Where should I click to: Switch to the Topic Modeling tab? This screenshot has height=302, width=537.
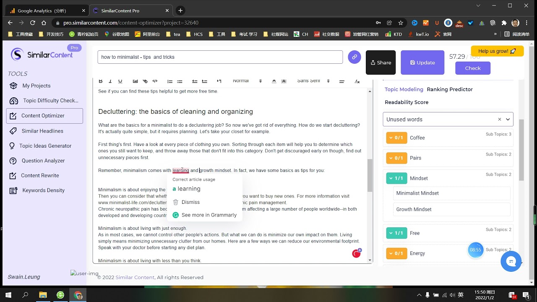[404, 89]
